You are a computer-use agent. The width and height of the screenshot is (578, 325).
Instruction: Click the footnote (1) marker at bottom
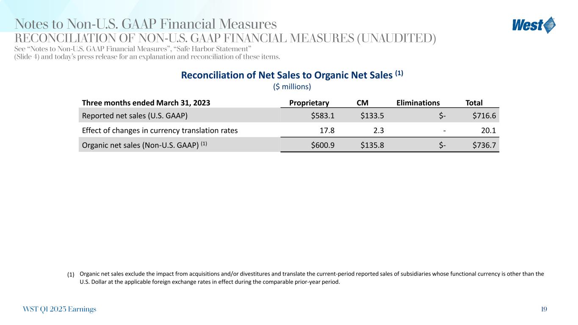pos(71,275)
